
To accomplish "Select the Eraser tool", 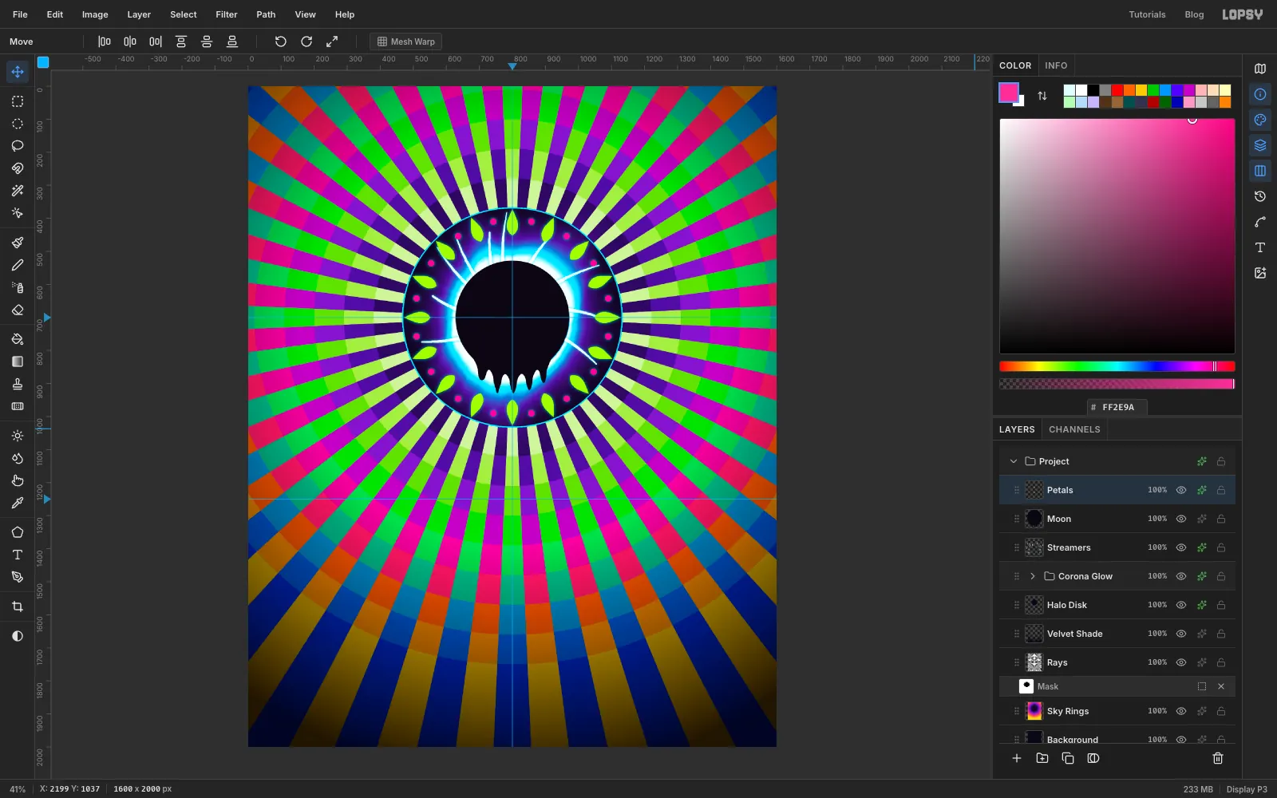I will coord(18,310).
